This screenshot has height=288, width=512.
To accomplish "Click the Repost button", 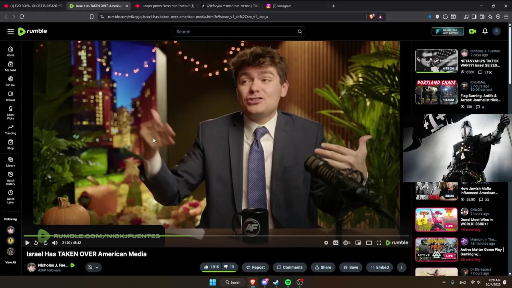I will (255, 267).
